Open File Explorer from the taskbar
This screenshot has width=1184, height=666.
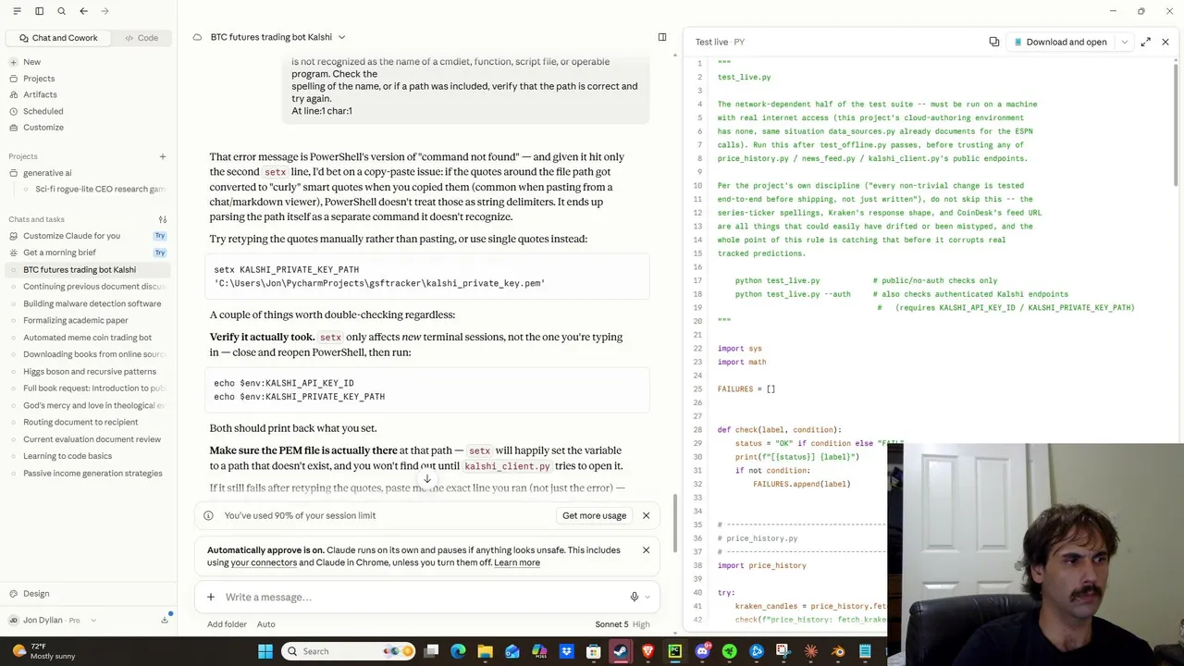tap(485, 651)
